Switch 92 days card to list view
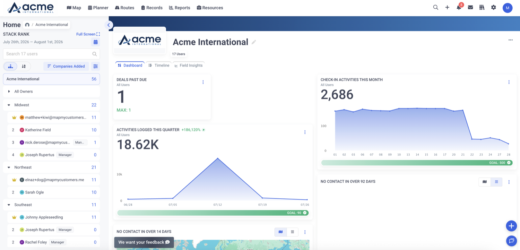The height and width of the screenshot is (250, 520). (x=496, y=182)
